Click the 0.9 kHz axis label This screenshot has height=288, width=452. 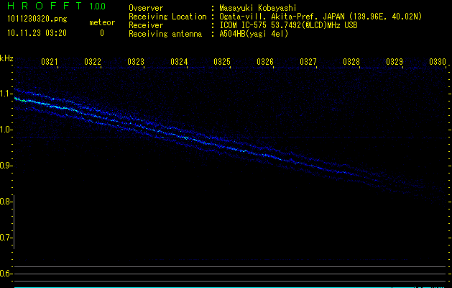6,166
